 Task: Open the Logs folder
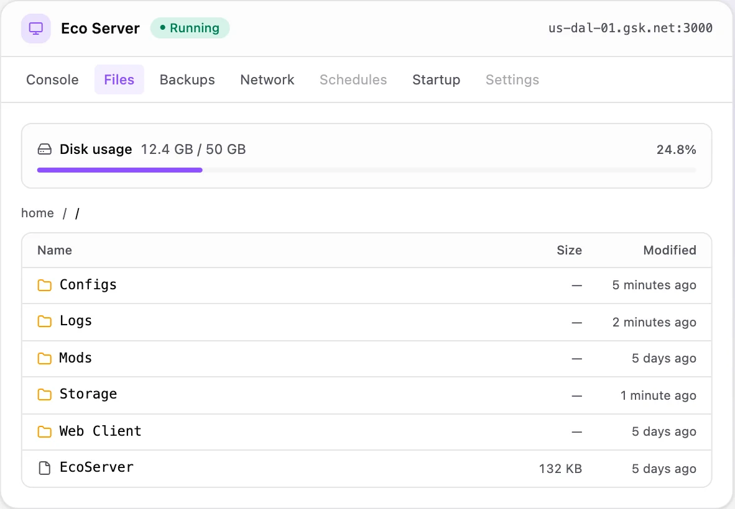tap(366, 322)
